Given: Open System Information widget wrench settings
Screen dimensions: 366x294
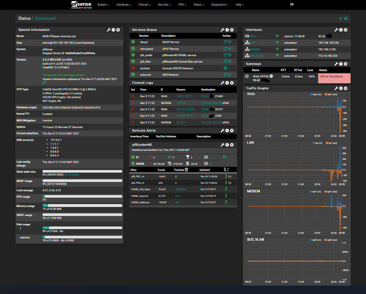Looking at the screenshot, I should (x=109, y=30).
